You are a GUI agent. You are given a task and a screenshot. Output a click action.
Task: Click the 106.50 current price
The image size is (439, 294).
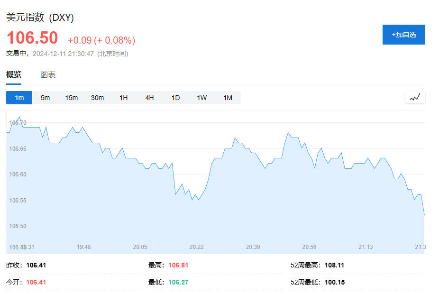coord(32,38)
